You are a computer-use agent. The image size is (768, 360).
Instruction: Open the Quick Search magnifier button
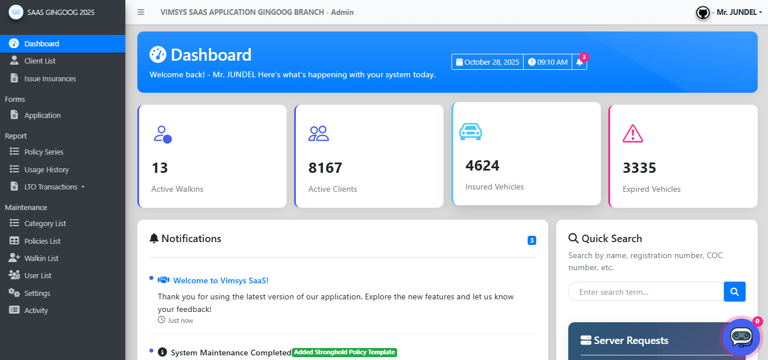coord(734,291)
